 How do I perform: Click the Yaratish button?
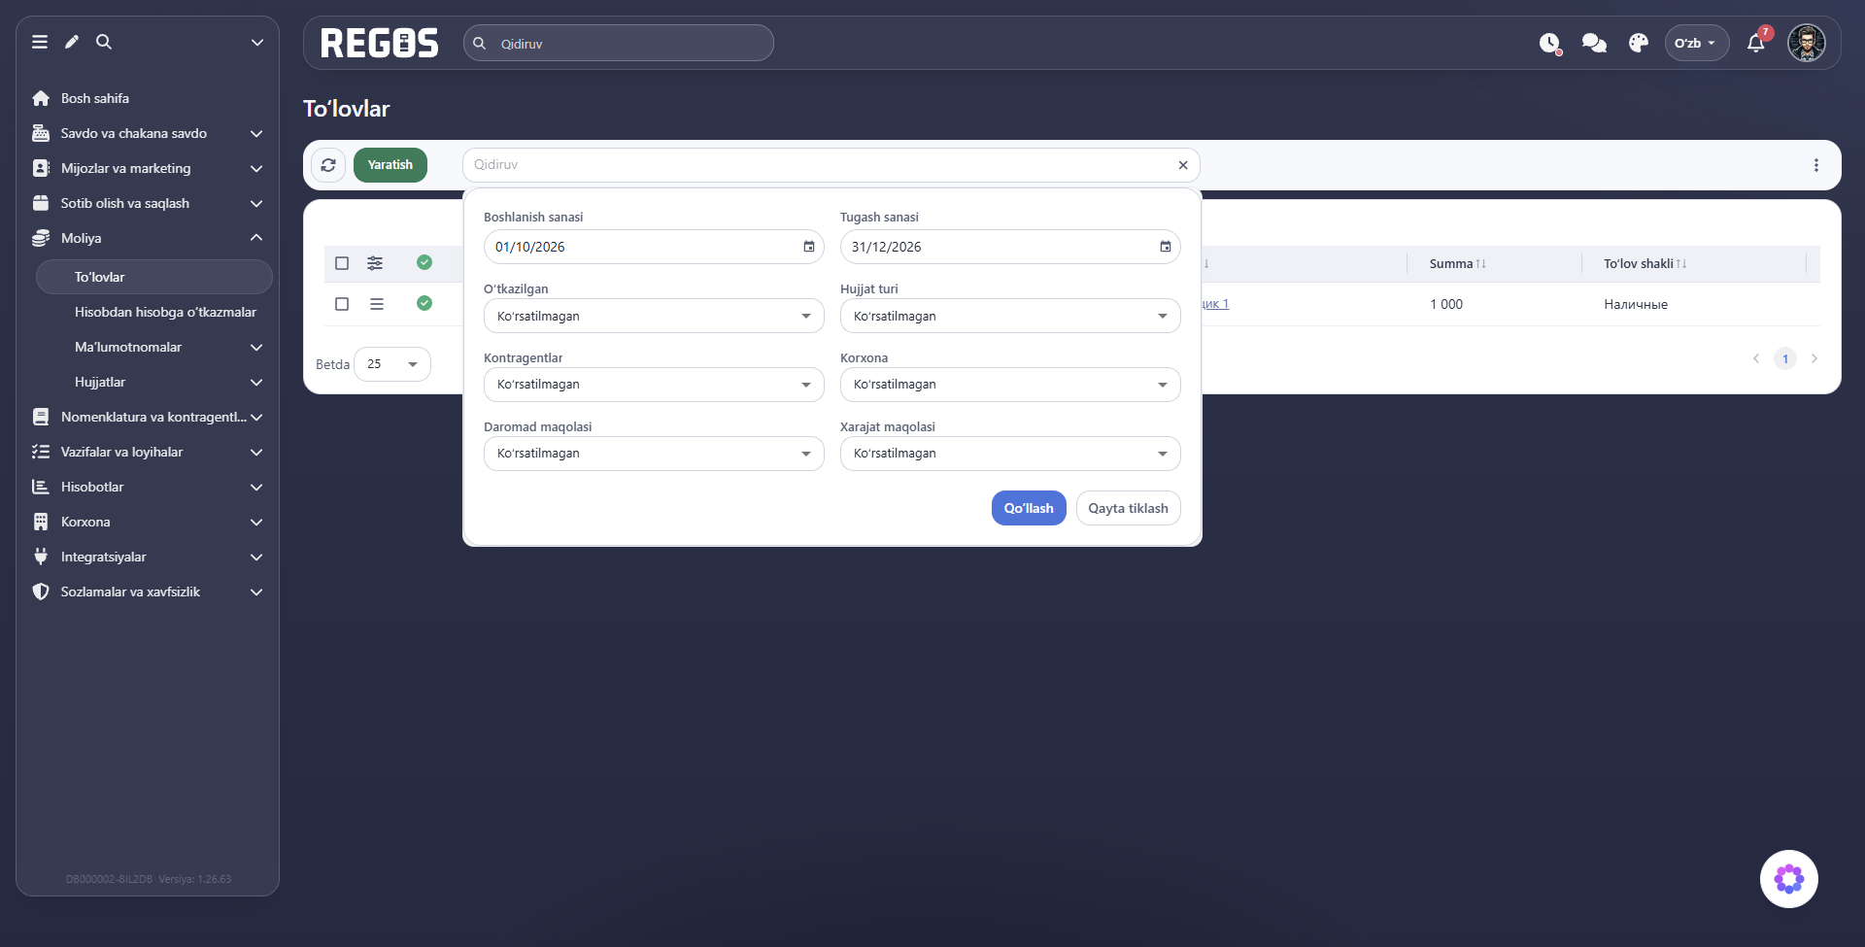click(390, 165)
